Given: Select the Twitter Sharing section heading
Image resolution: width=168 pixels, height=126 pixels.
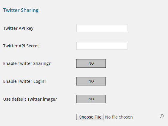Looking at the screenshot, I should (x=21, y=10).
